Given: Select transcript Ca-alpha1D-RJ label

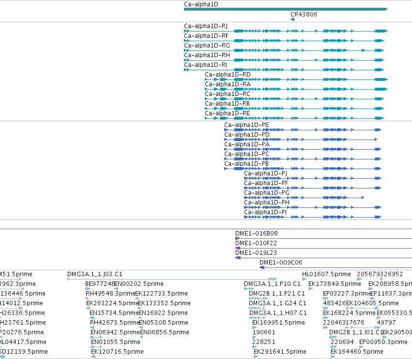Looking at the screenshot, I should (206, 26).
